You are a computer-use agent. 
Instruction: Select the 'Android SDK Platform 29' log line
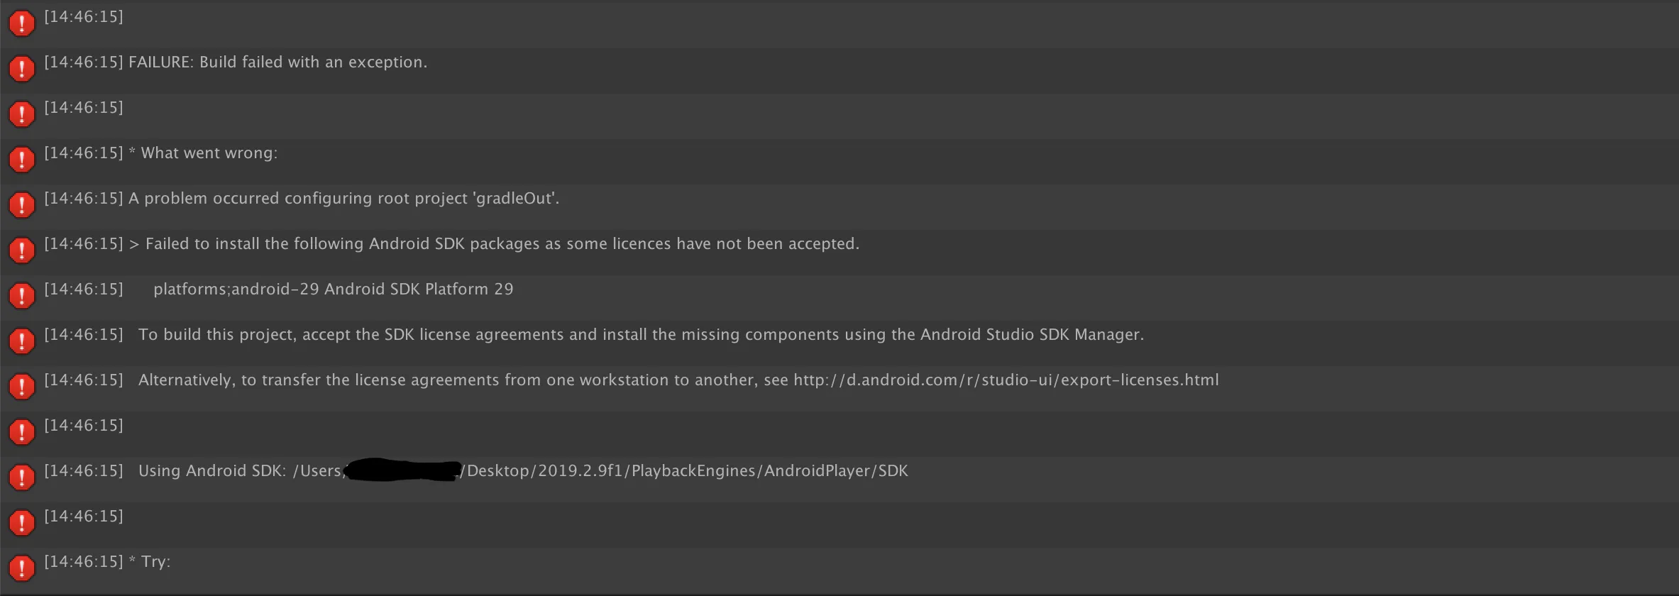[333, 289]
